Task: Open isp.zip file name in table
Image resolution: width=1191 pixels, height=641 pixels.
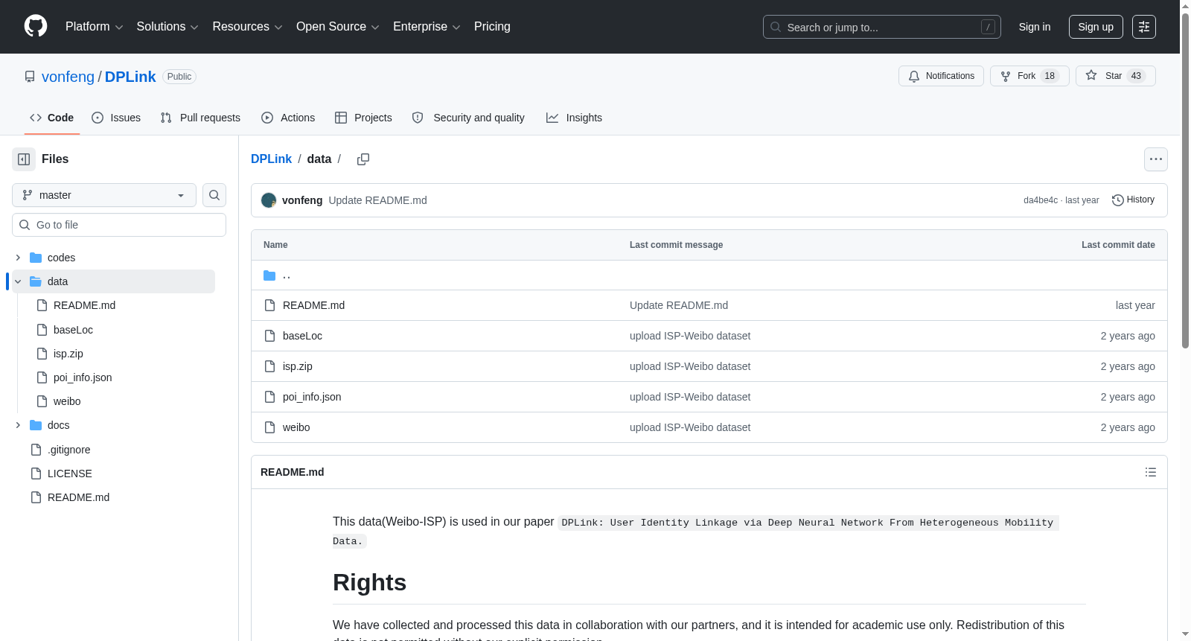Action: [x=298, y=366]
